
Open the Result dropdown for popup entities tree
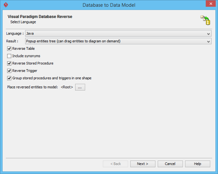118,41
